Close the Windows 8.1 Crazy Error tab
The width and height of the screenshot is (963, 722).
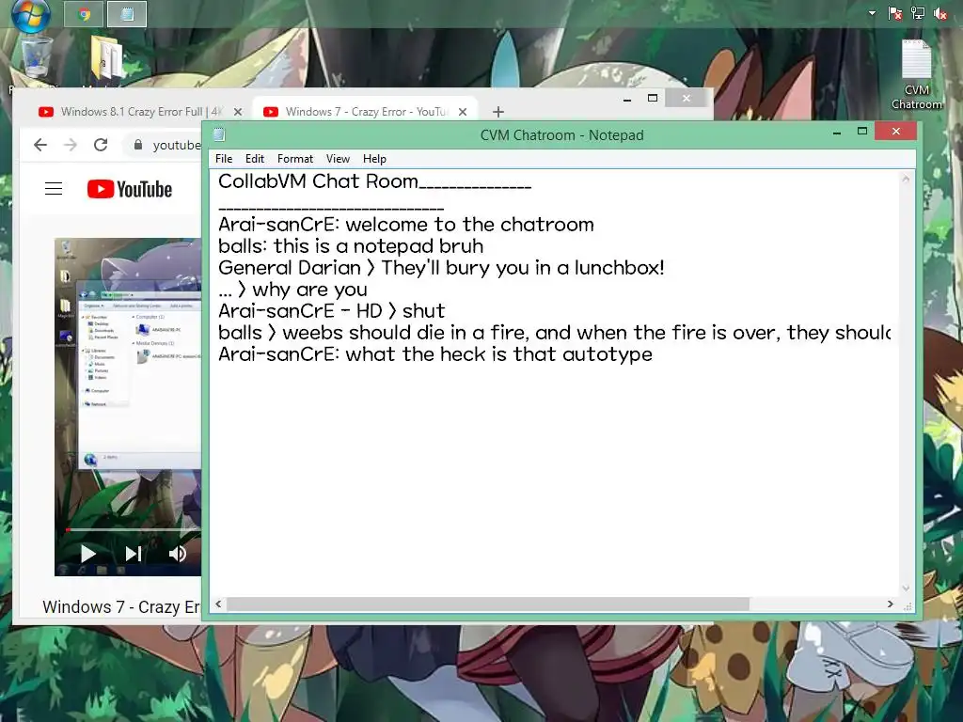[238, 112]
